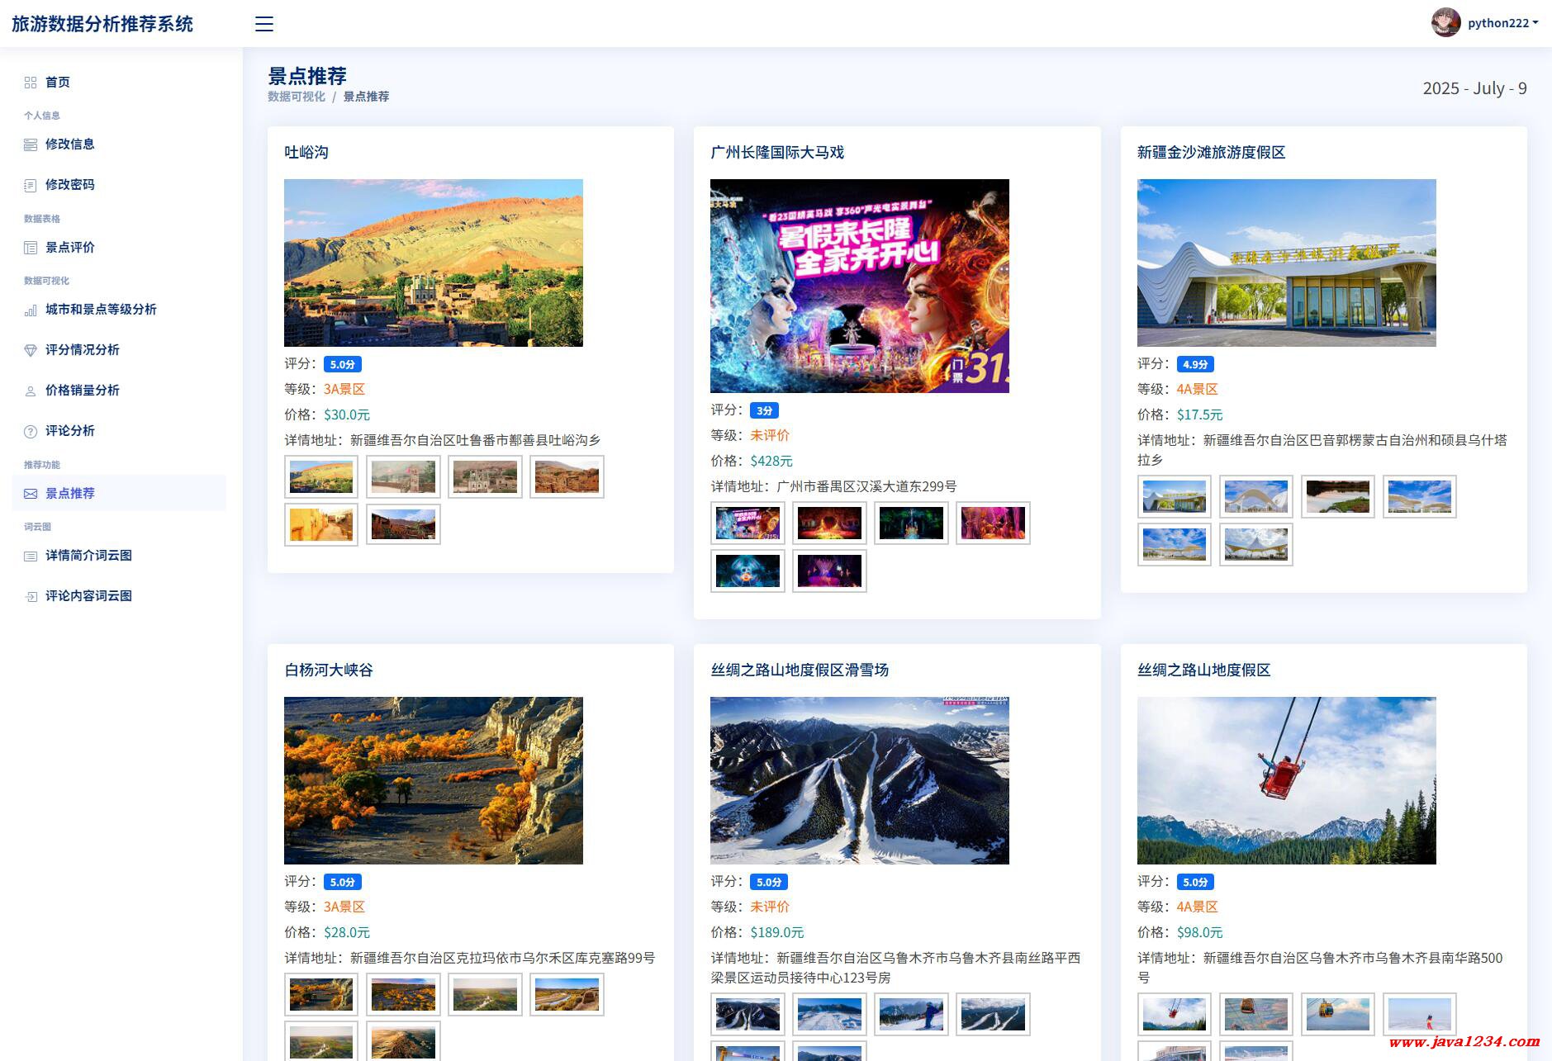1552x1061 pixels.
Task: Click the 修改信息 card icon
Action: 31,144
